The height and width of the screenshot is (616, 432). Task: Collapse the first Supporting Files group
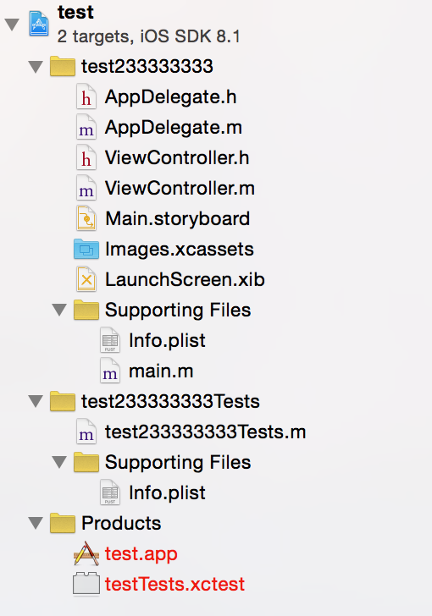(59, 310)
